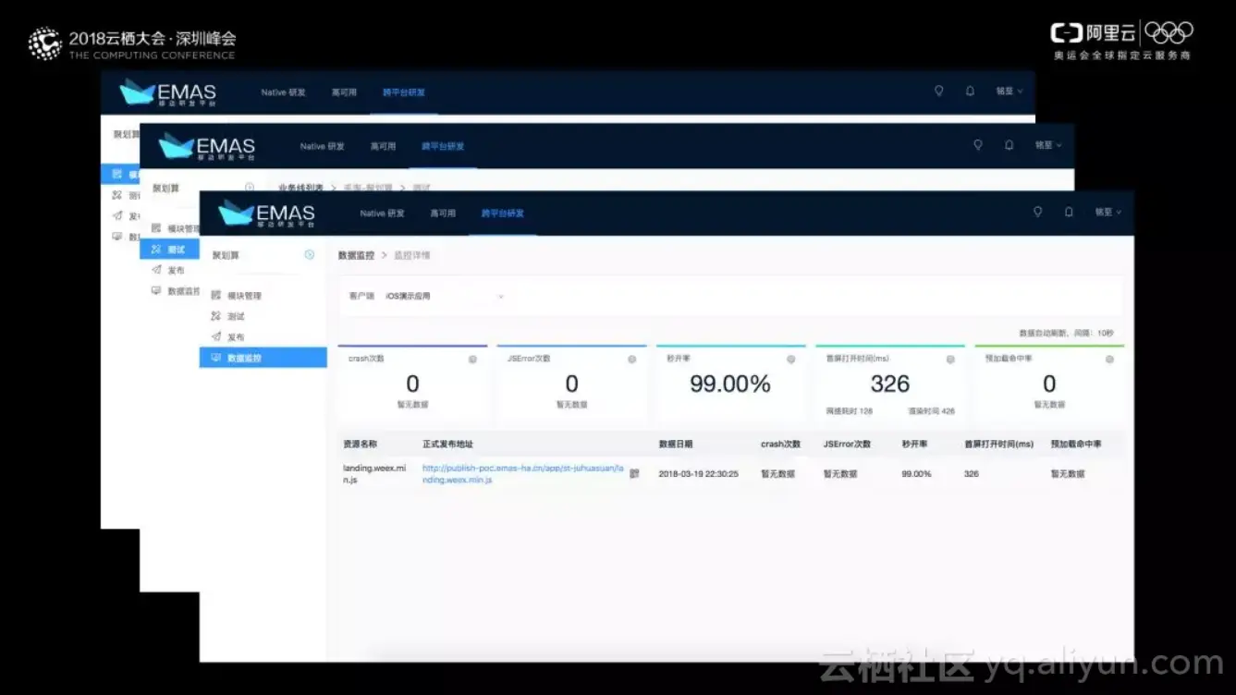Screen dimensions: 1236x695
Task: Click the 正式发布地址 column header
Action: click(447, 445)
